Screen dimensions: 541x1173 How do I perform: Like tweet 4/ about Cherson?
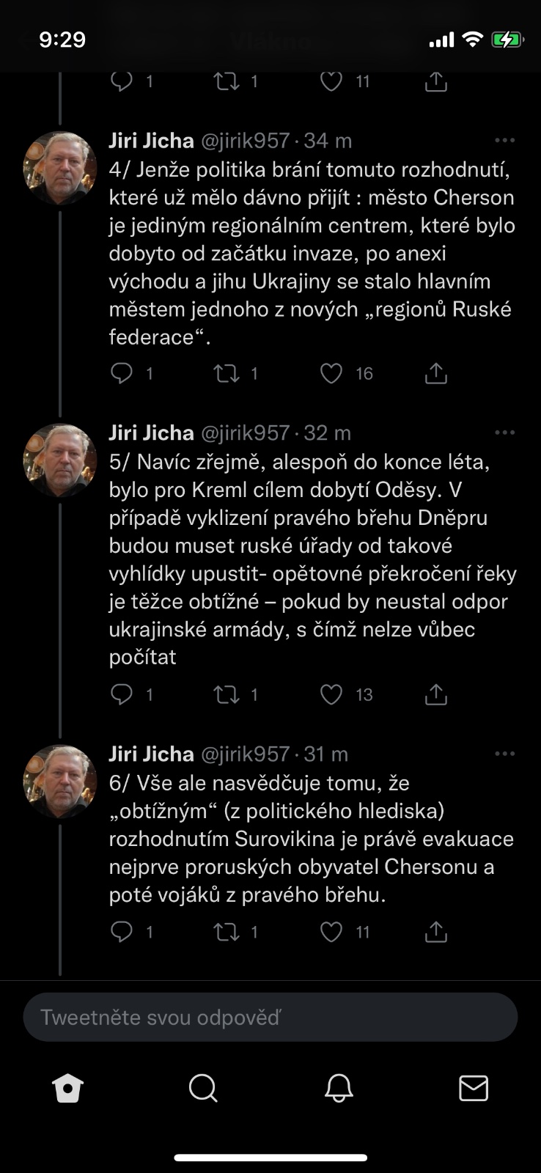click(x=332, y=374)
